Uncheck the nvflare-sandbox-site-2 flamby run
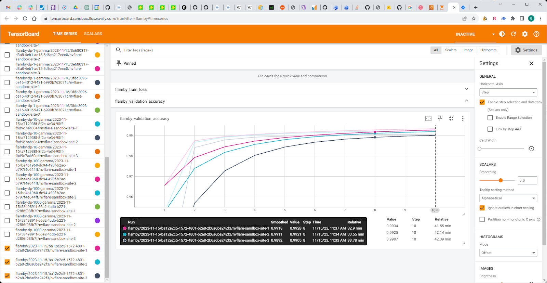Image resolution: width=547 pixels, height=283 pixels. click(7, 262)
